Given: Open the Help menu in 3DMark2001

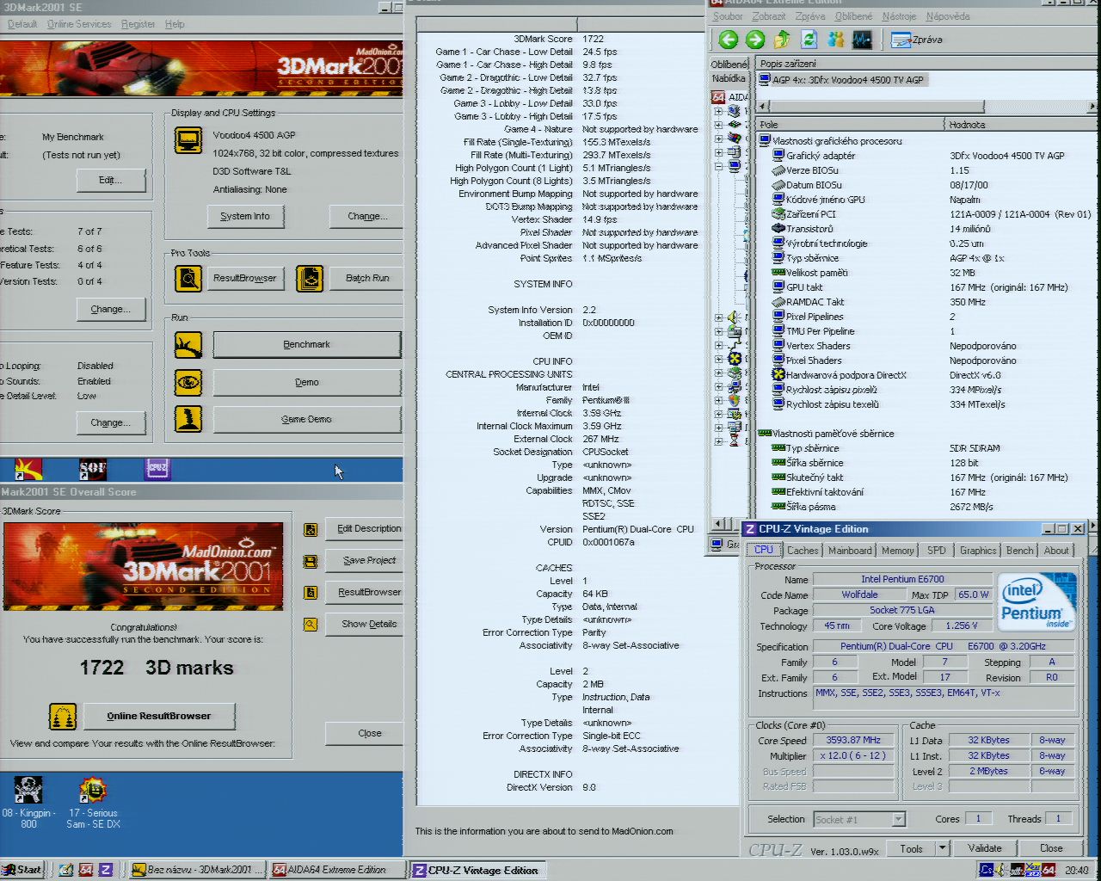Looking at the screenshot, I should (x=175, y=24).
